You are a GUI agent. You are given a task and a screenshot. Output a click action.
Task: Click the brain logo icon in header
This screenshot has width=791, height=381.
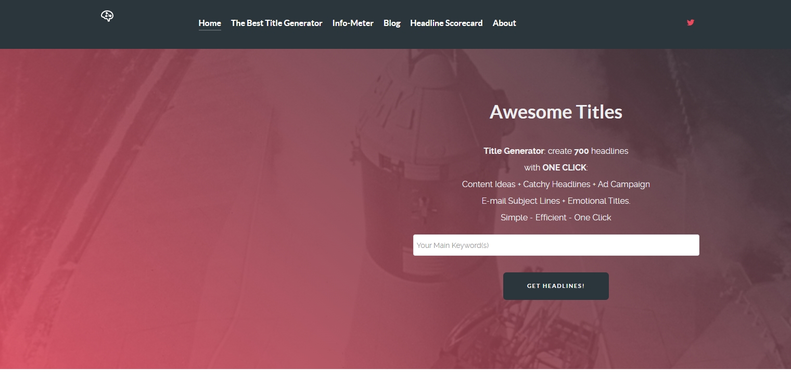(x=107, y=16)
